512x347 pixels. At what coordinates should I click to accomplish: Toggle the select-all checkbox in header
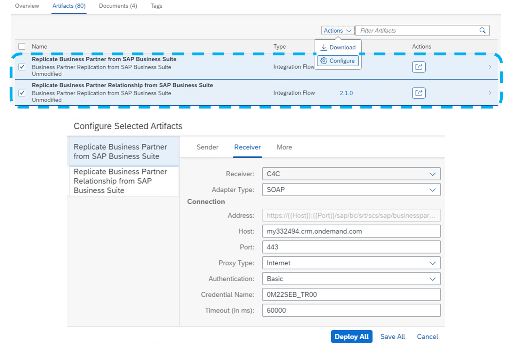click(x=22, y=46)
